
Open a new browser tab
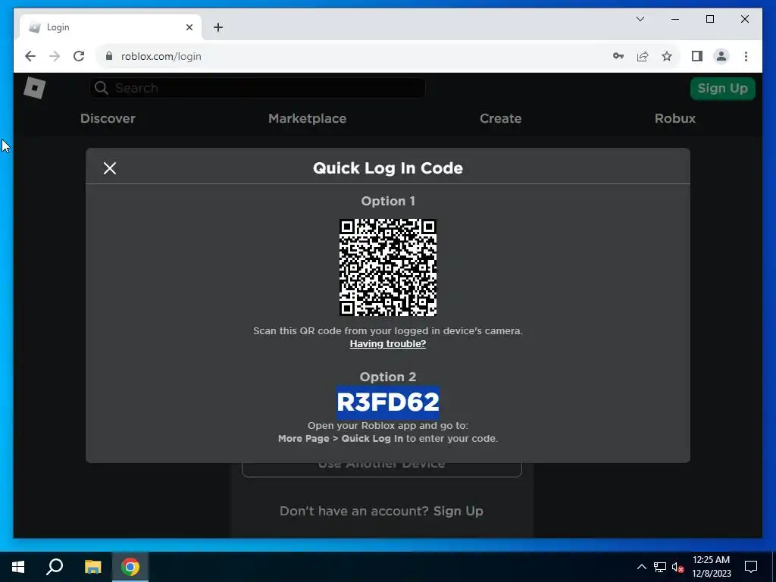point(218,27)
